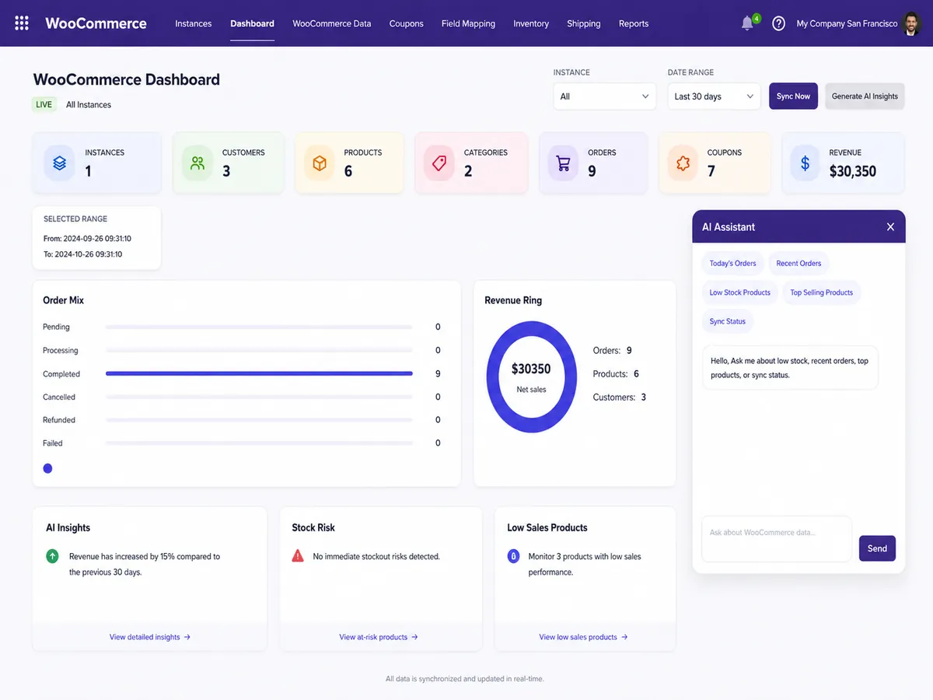Click the Failed row label
The width and height of the screenshot is (933, 700).
point(53,443)
